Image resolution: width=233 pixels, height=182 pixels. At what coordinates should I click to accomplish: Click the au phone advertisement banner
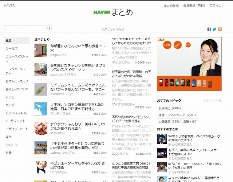click(x=189, y=64)
